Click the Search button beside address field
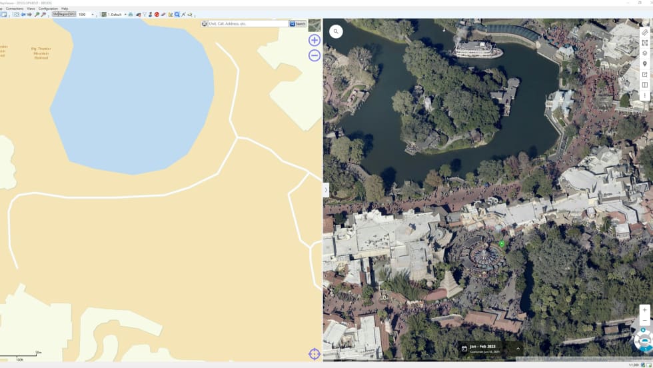This screenshot has width=653, height=368. [x=298, y=23]
